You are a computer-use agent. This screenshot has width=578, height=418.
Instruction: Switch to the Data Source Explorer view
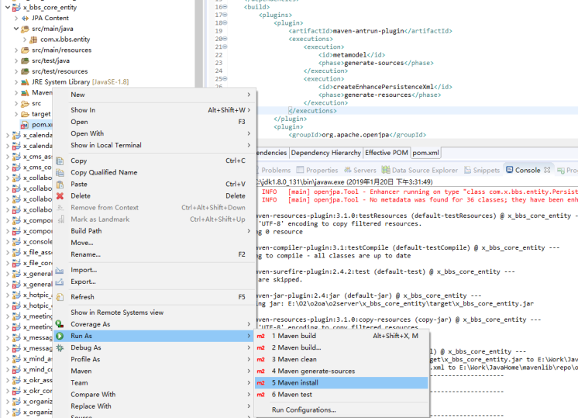424,170
